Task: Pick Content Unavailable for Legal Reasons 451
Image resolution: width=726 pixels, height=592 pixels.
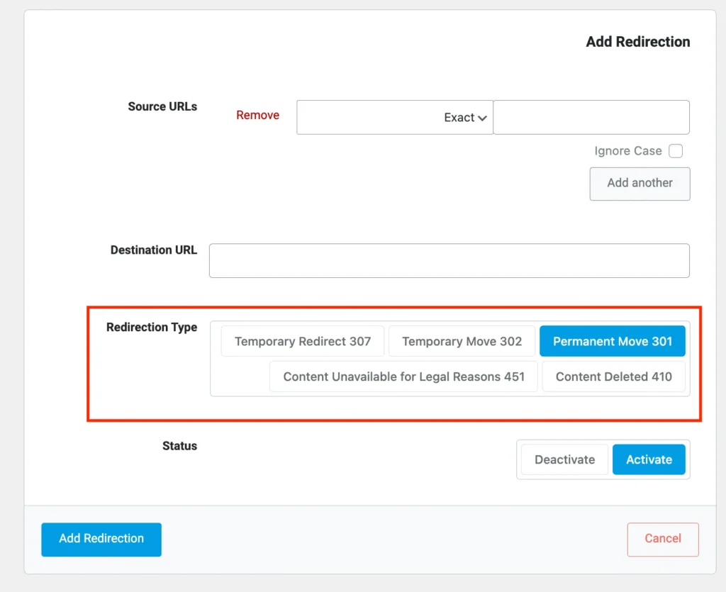Action: pos(403,376)
